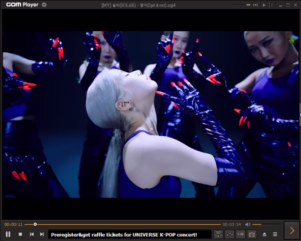Image resolution: width=301 pixels, height=241 pixels.
Task: Minimize the GOM Player window
Action: tap(280, 5)
